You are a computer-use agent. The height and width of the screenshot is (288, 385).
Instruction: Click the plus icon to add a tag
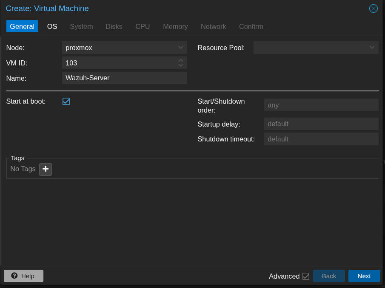coord(46,169)
